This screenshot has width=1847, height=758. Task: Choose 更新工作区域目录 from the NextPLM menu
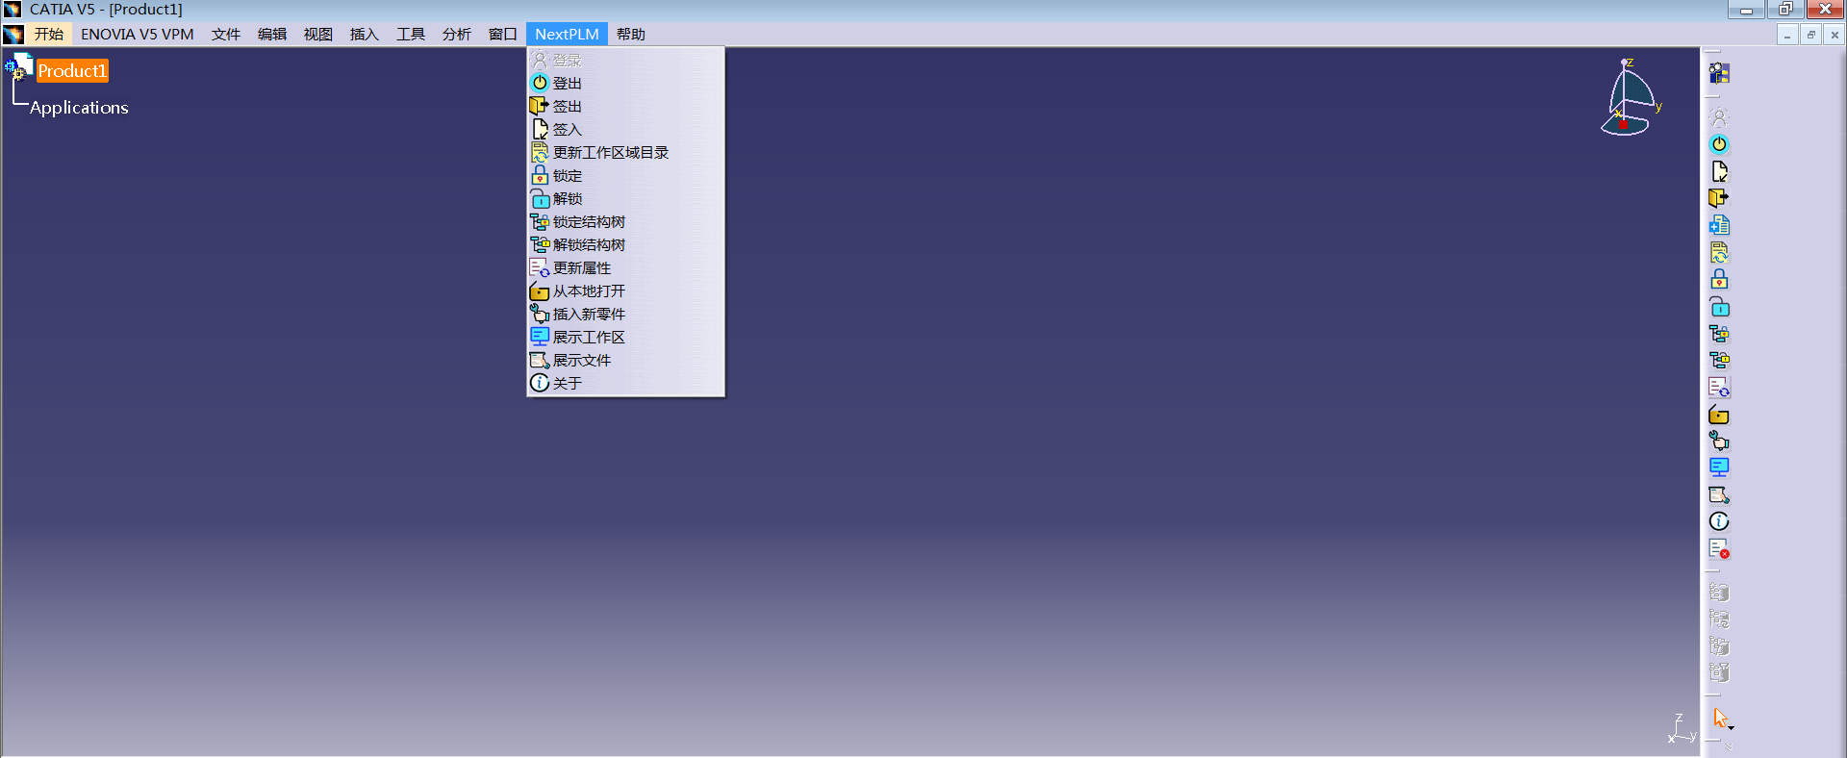pos(625,153)
